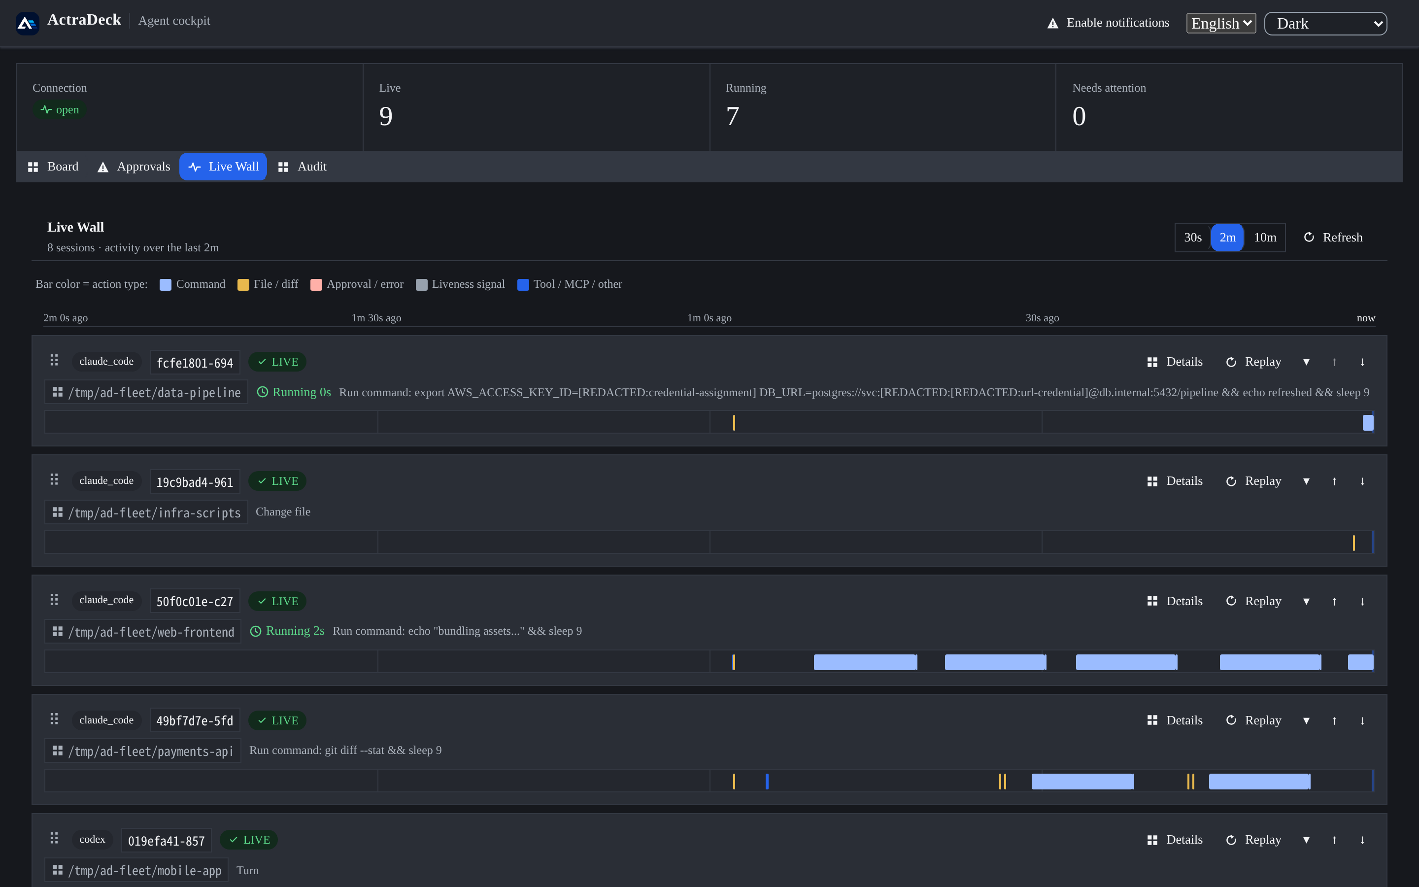Click the first command bar in web-frontend timeline

pos(866,662)
